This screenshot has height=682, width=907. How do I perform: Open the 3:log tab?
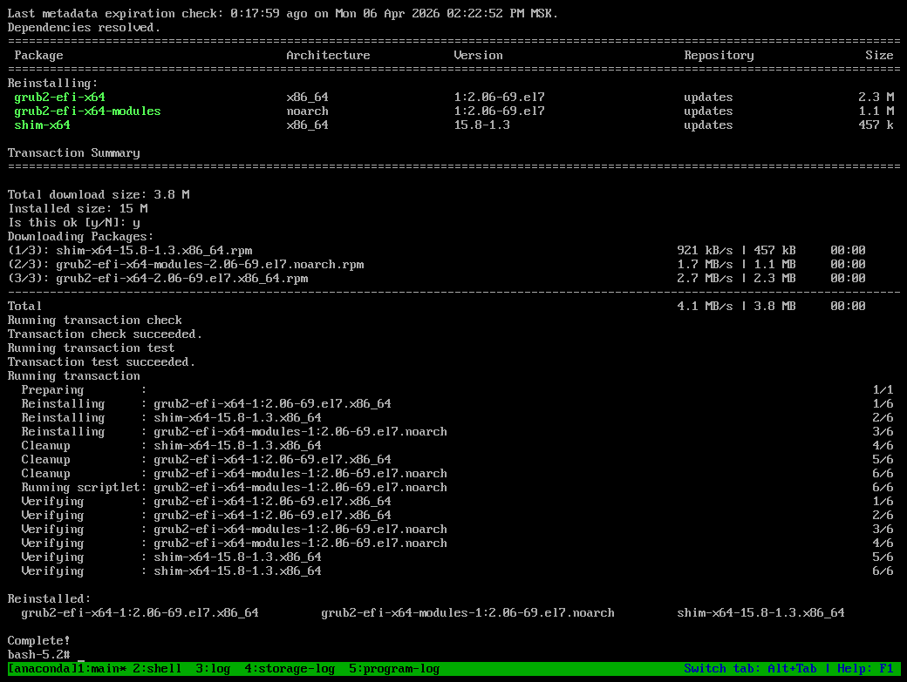(213, 669)
